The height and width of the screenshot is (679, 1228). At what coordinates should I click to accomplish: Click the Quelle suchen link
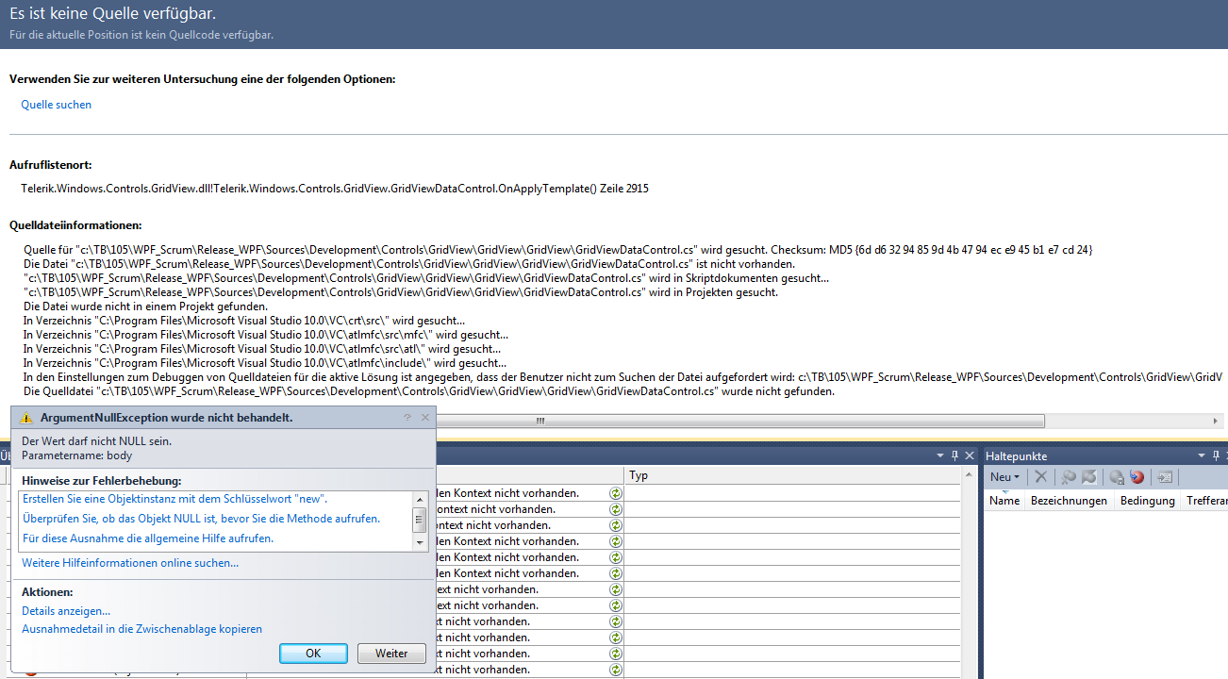[57, 105]
